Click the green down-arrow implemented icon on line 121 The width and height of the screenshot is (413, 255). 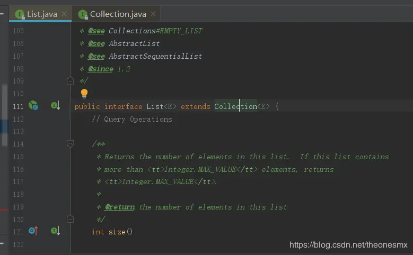tap(55, 231)
